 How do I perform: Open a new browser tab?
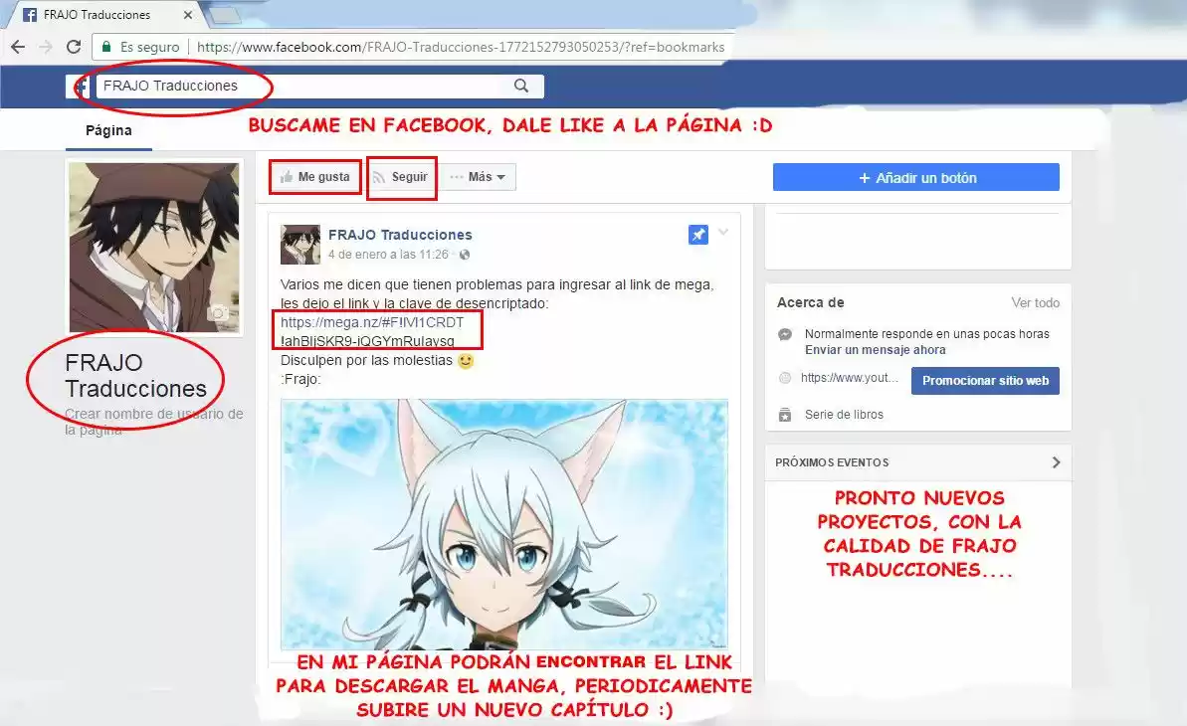pyautogui.click(x=224, y=14)
